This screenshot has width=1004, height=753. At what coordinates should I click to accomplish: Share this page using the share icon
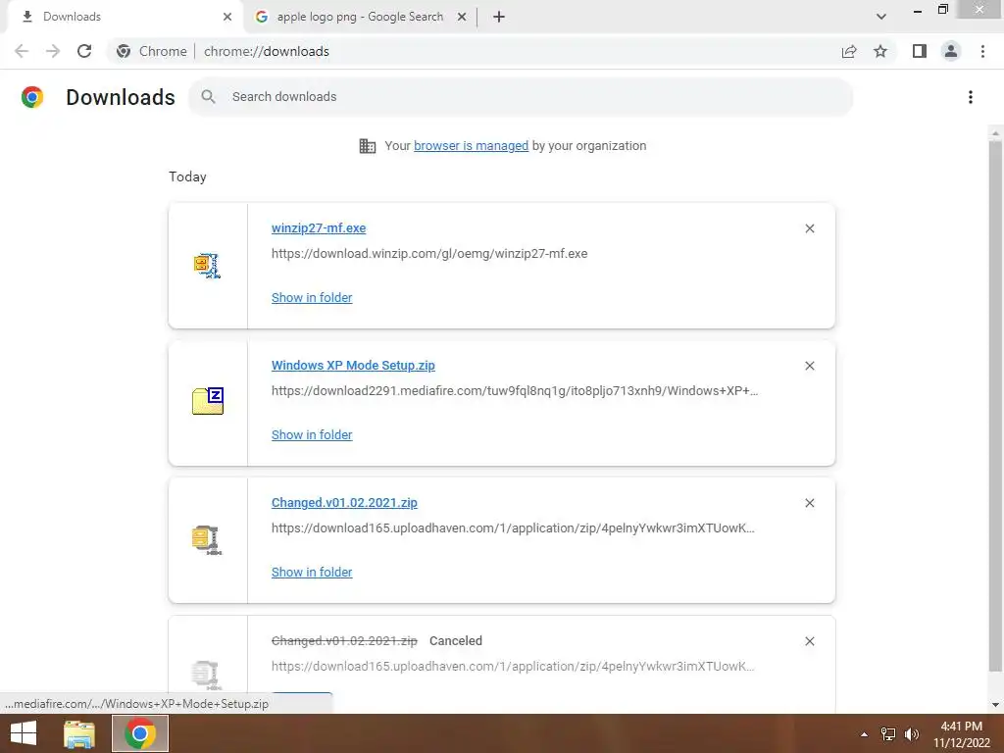[849, 51]
